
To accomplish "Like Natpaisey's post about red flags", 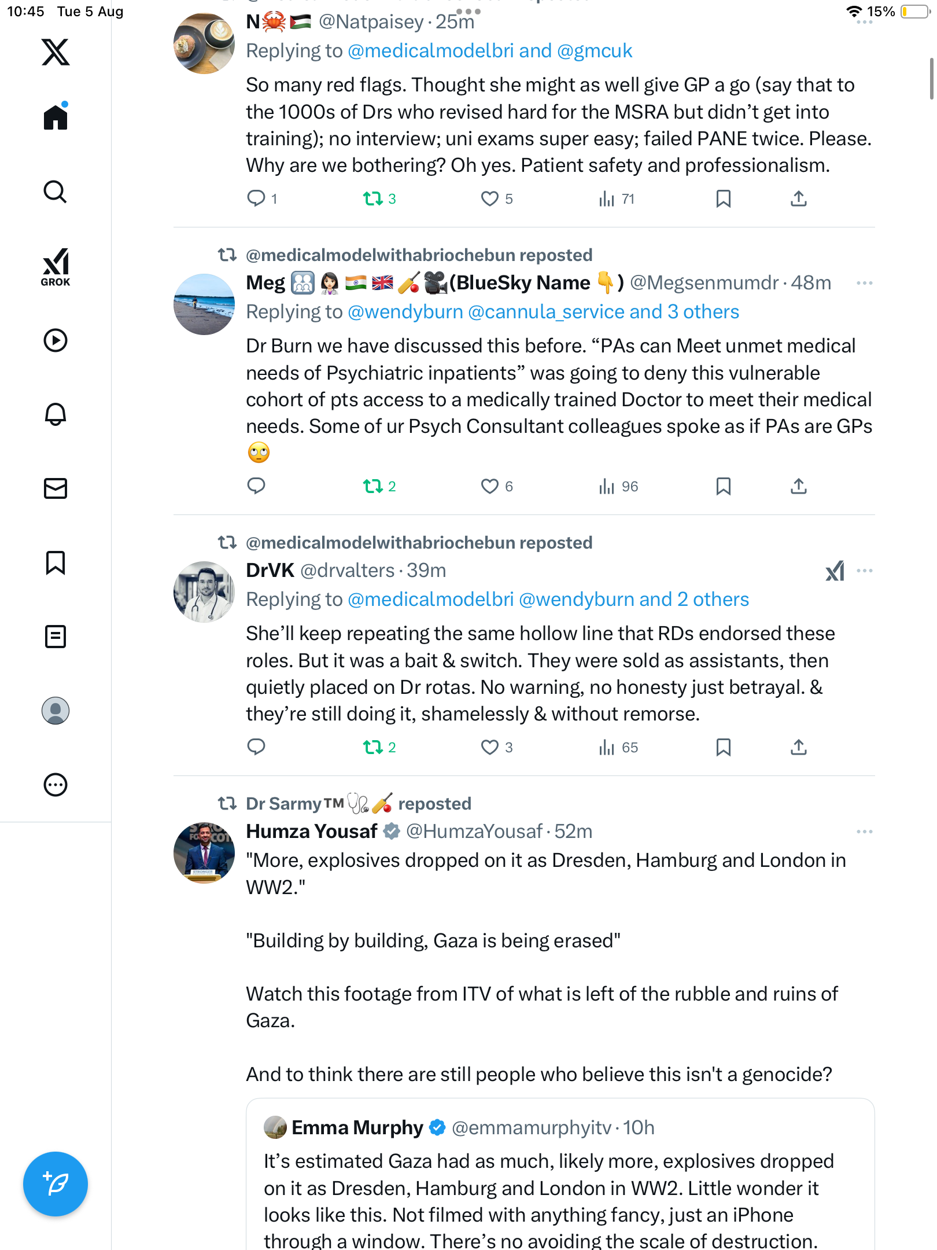I will 490,198.
